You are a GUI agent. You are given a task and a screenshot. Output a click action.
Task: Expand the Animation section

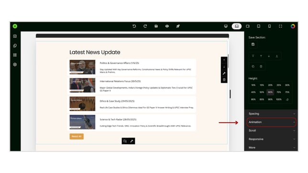point(271,122)
